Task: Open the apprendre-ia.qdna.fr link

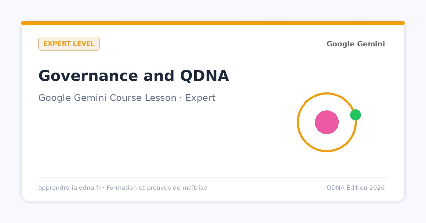Action: (x=70, y=188)
